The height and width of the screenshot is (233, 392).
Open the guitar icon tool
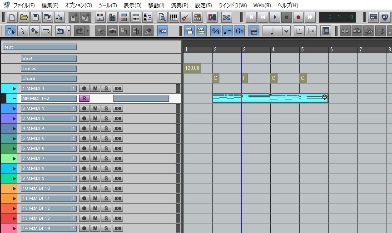(186, 17)
